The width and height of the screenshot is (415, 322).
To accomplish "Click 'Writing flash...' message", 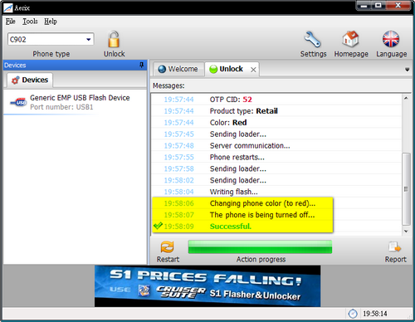I will tap(233, 192).
